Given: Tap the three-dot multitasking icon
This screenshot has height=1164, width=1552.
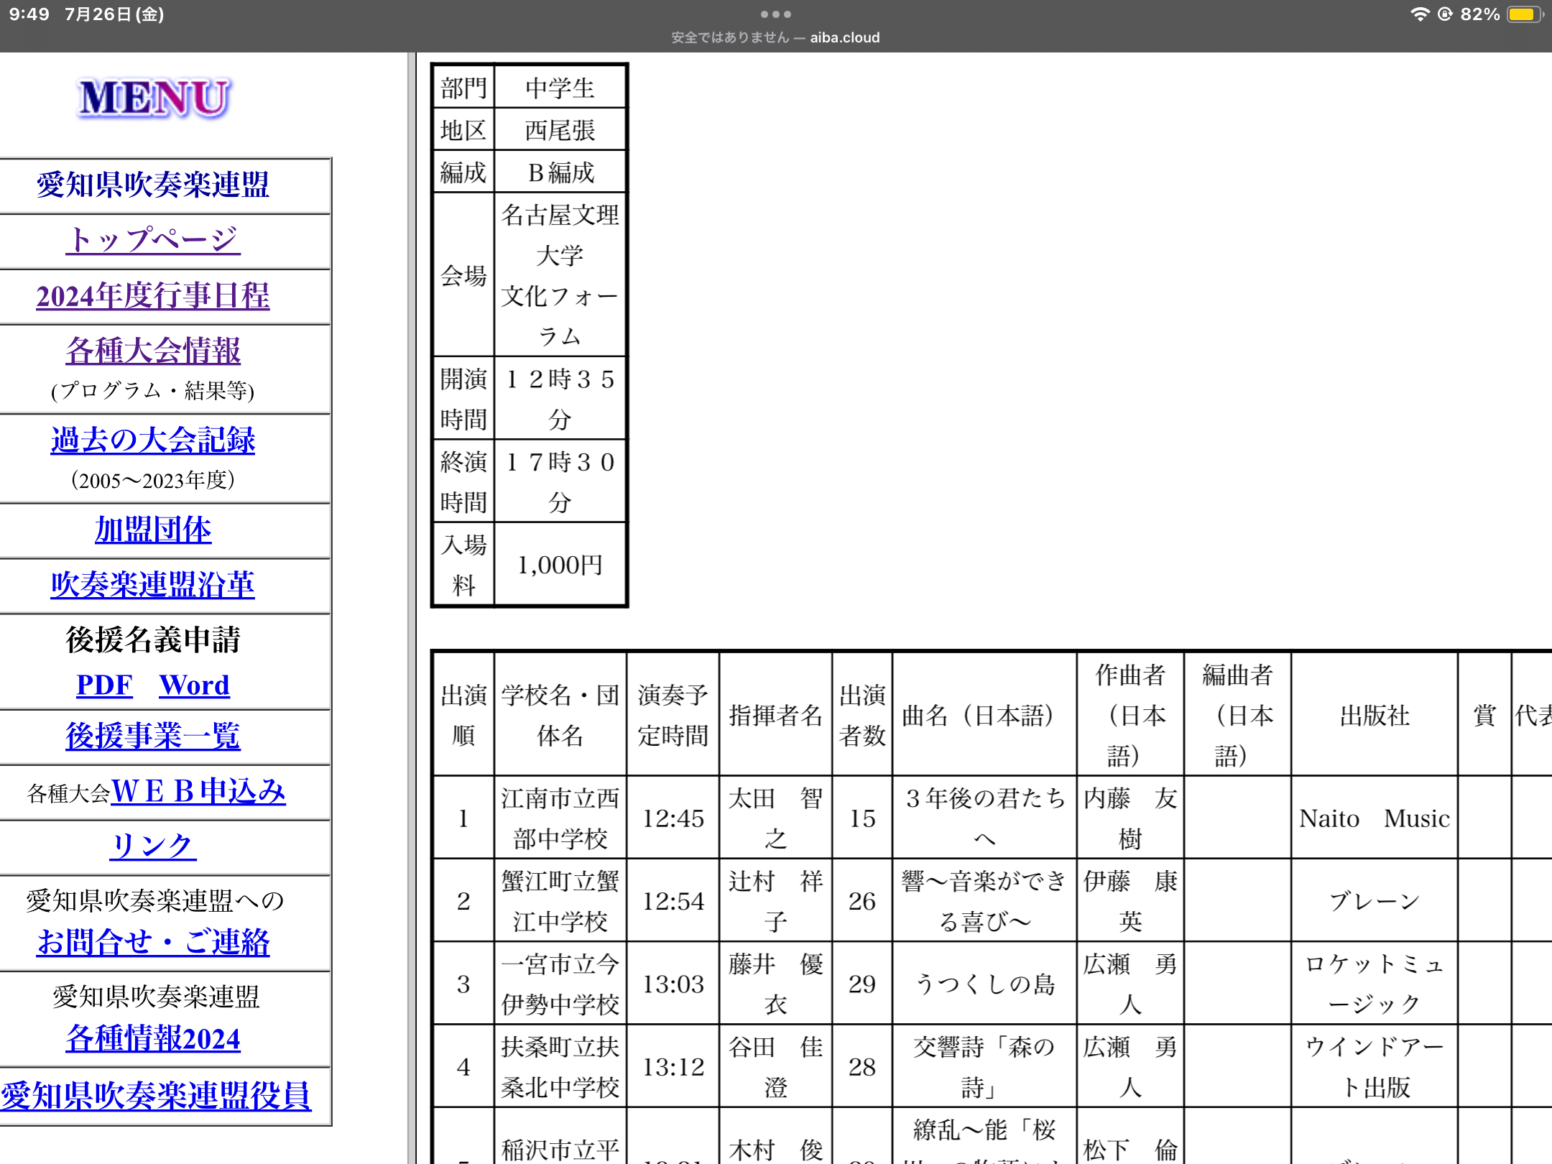Looking at the screenshot, I should [775, 14].
